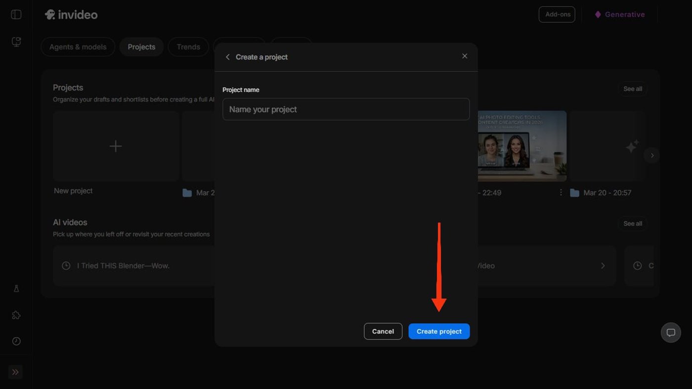This screenshot has height=389, width=692.
Task: Expand the sidebar with double-chevron icon
Action: tap(15, 372)
